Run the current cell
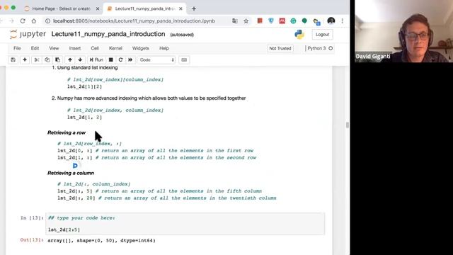The width and height of the screenshot is (453, 255). (x=96, y=59)
